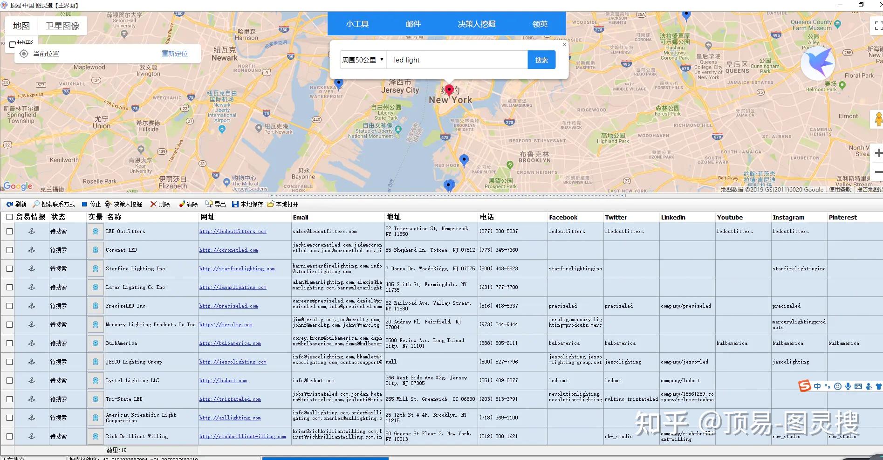This screenshot has height=460, width=883.
Task: Click the 导出 export toolbar button
Action: point(216,204)
